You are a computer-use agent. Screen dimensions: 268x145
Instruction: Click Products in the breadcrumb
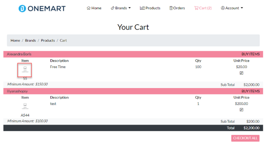tap(48, 41)
